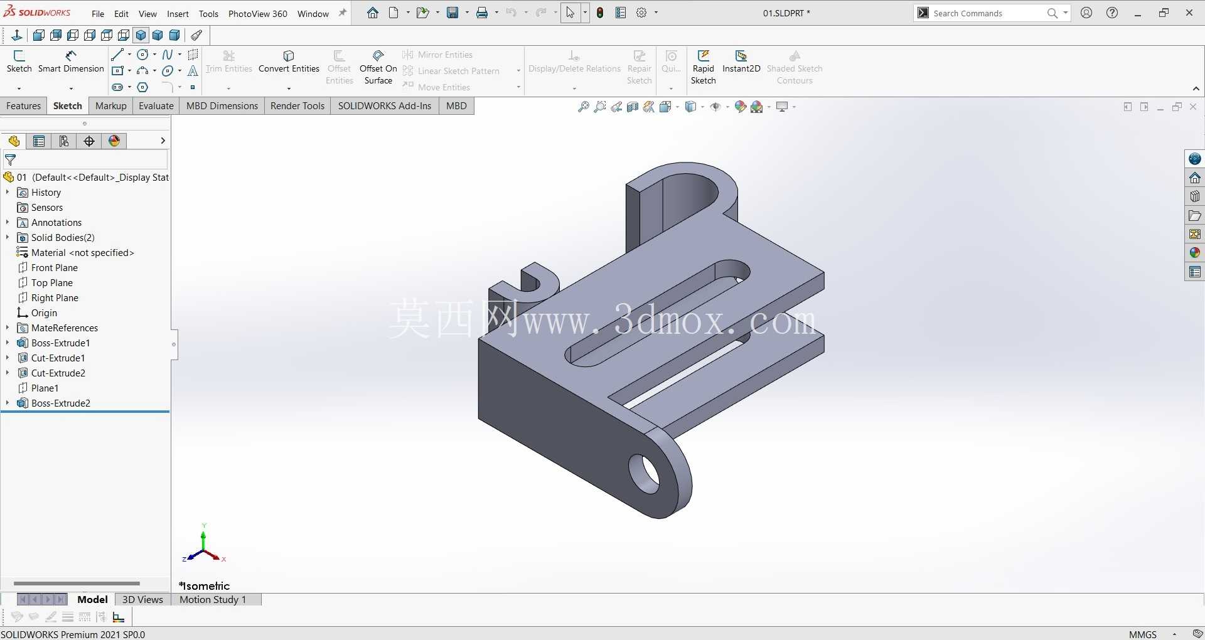Screen dimensions: 1205x640
Task: Expand the FeatureManager tabs chevron
Action: click(163, 141)
